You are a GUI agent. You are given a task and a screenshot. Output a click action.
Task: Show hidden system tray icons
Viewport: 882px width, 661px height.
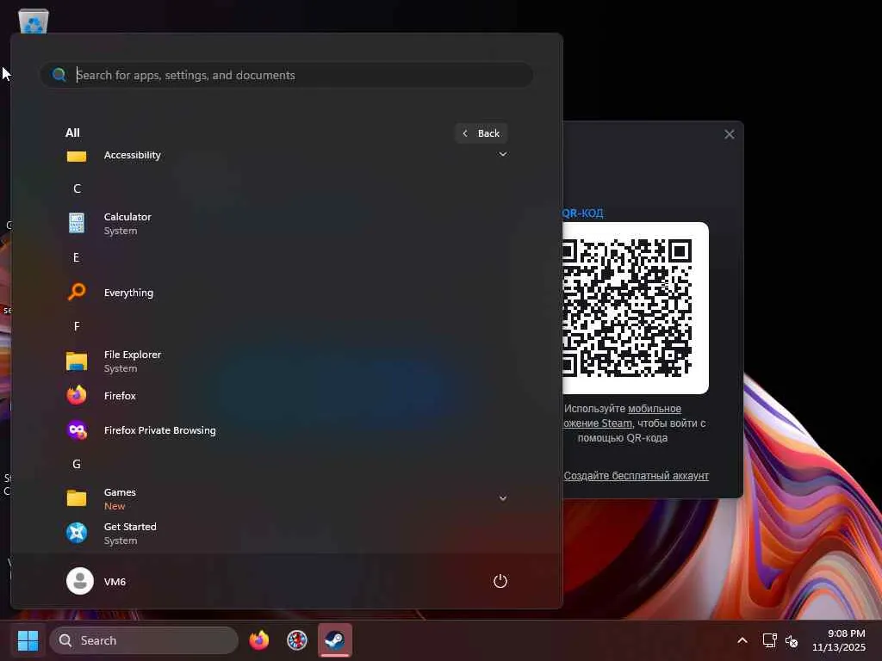tap(742, 640)
